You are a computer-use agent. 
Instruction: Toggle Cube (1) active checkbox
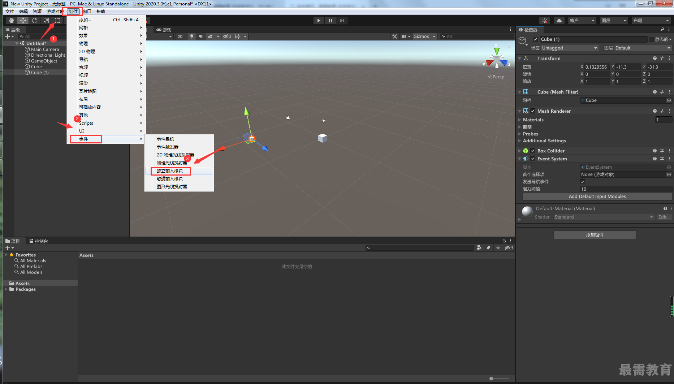pyautogui.click(x=535, y=39)
